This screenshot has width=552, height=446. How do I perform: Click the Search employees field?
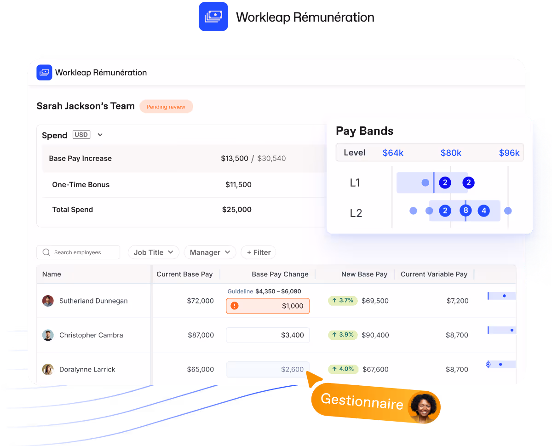[78, 252]
